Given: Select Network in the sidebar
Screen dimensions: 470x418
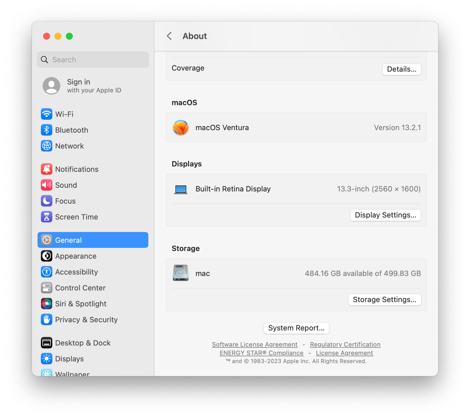Looking at the screenshot, I should [x=93, y=146].
